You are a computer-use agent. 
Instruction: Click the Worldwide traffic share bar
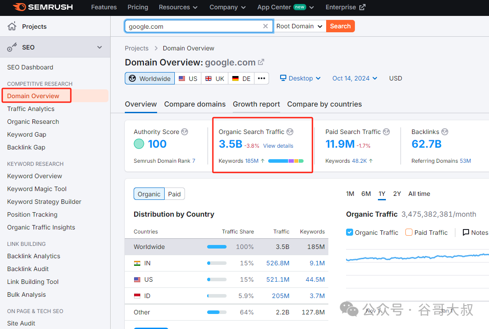tap(217, 247)
